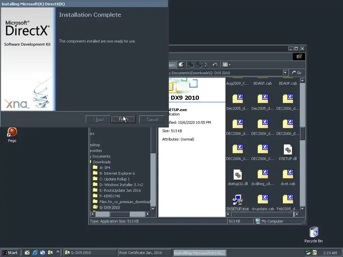Open the address bar path dropdown

coord(285,73)
